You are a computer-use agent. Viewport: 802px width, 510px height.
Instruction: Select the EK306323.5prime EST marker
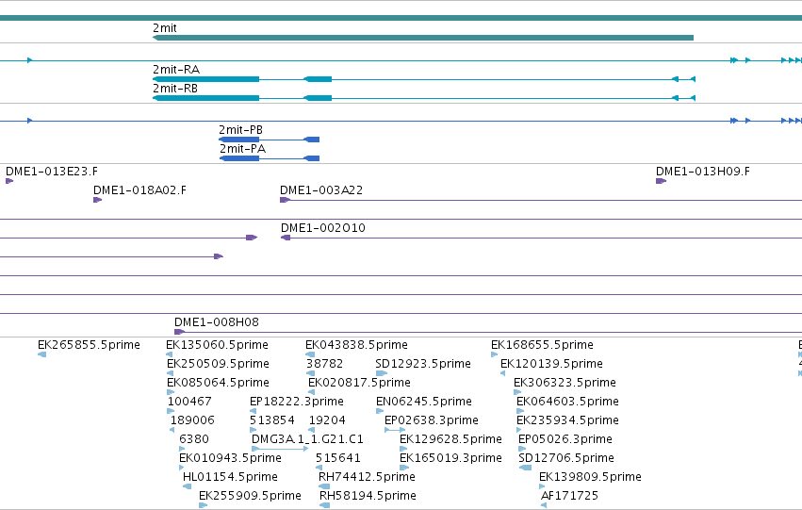(517, 392)
